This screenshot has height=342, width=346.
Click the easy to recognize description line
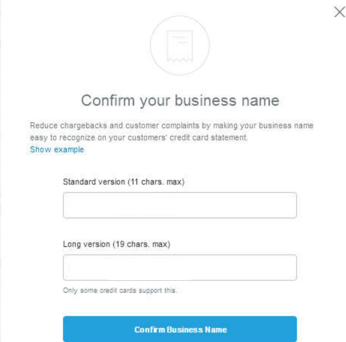[139, 138]
